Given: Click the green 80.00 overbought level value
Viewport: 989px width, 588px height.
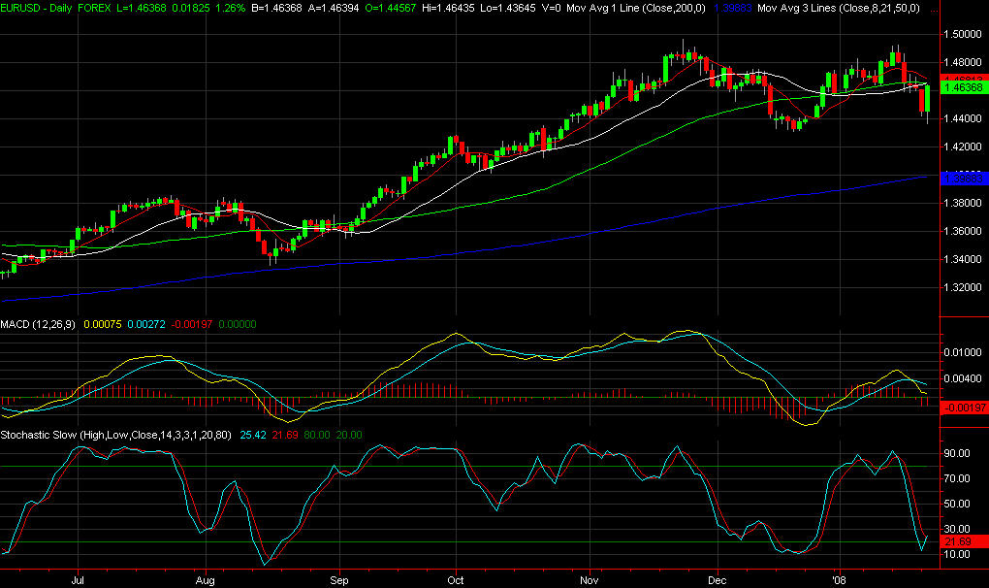Looking at the screenshot, I should (317, 436).
